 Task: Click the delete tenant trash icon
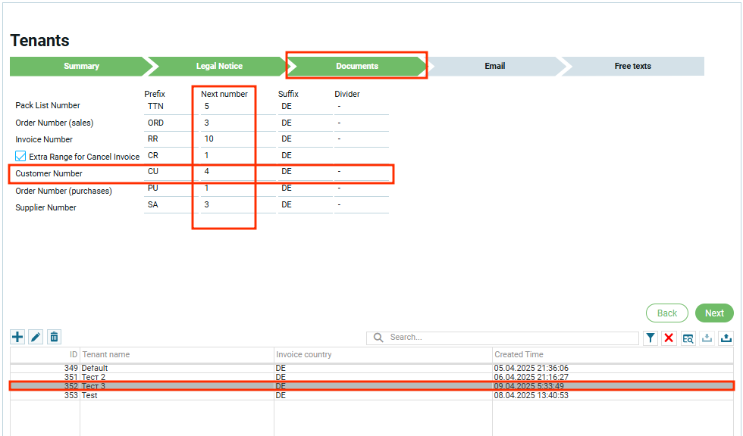point(54,337)
